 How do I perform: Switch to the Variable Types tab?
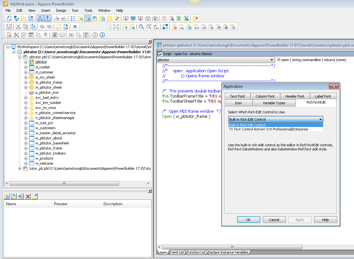pyautogui.click(x=274, y=103)
